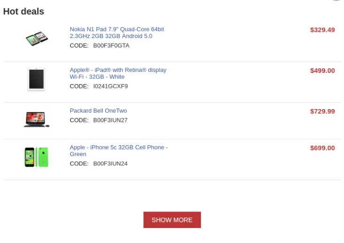The height and width of the screenshot is (243, 344).
Task: Select the $499.00 iPad price
Action: tap(322, 71)
